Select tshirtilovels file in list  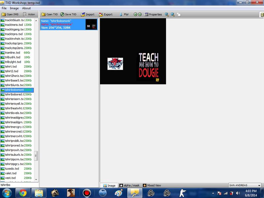(17, 113)
